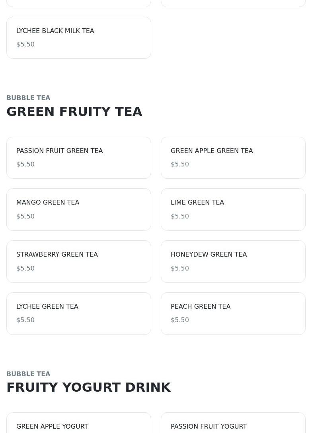
Task: Click the Lime Green Tea card
Action: [x=233, y=210]
